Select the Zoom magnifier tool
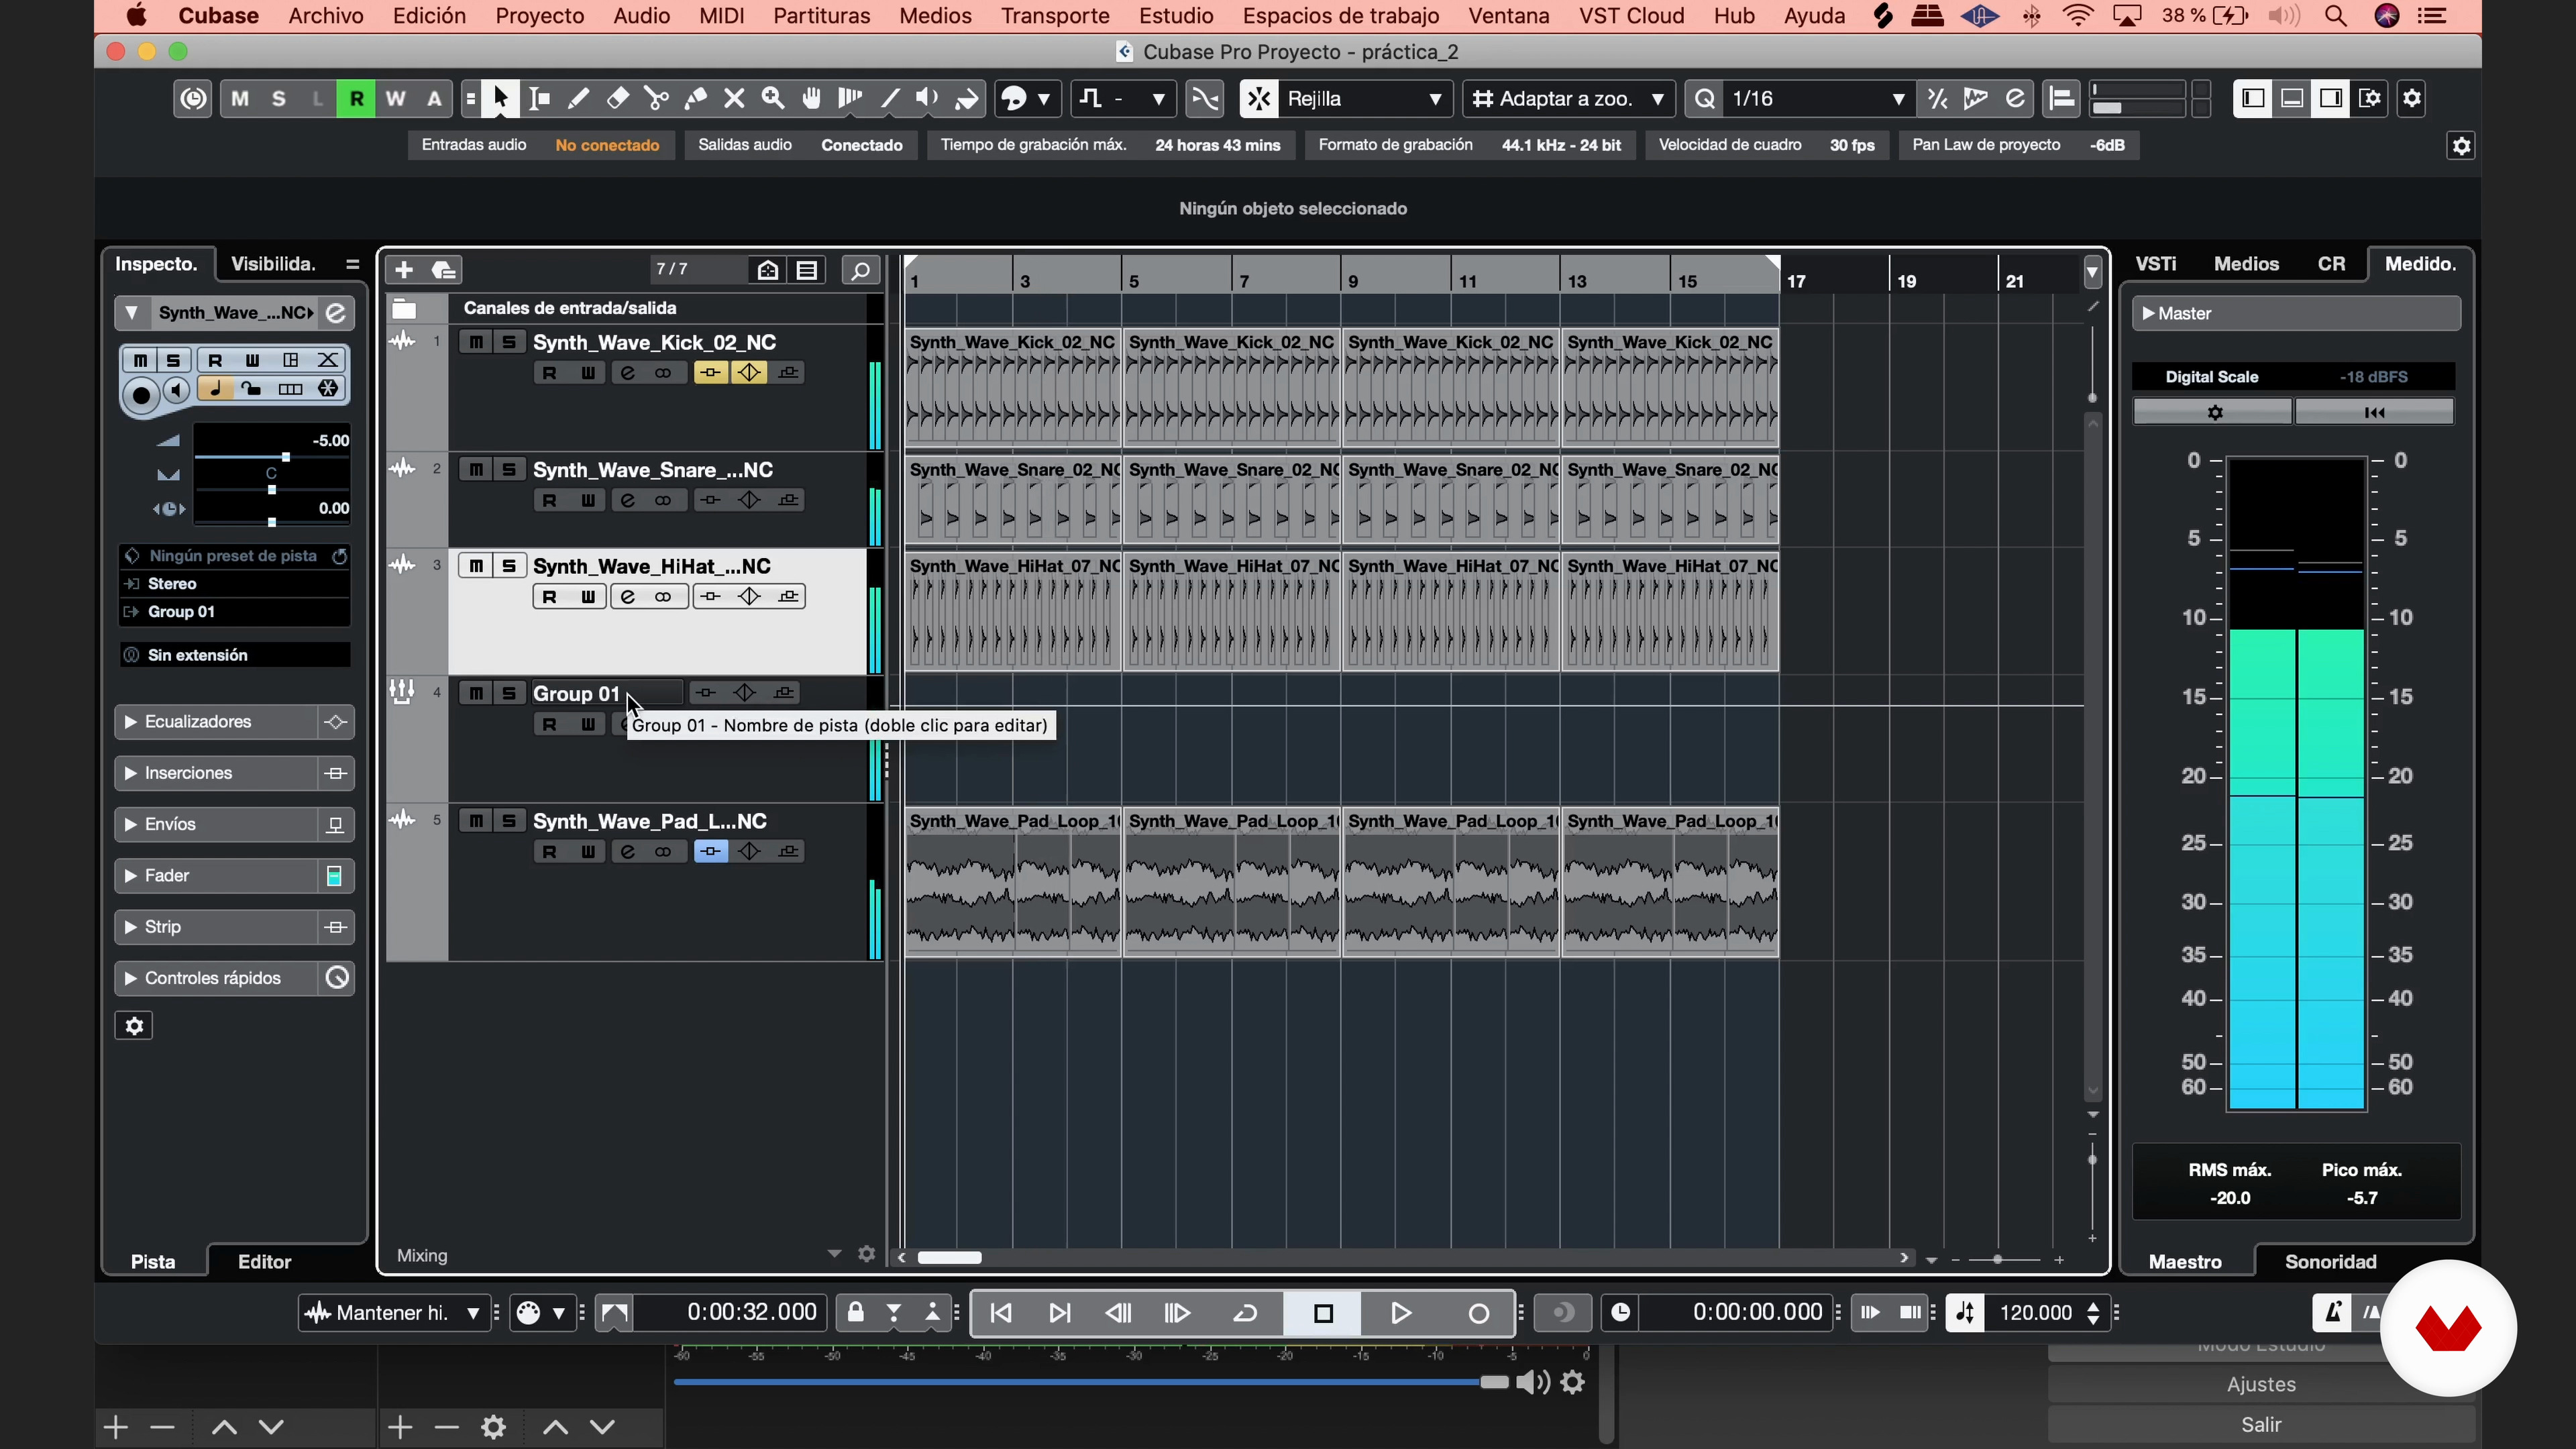The image size is (2576, 1449). click(773, 98)
